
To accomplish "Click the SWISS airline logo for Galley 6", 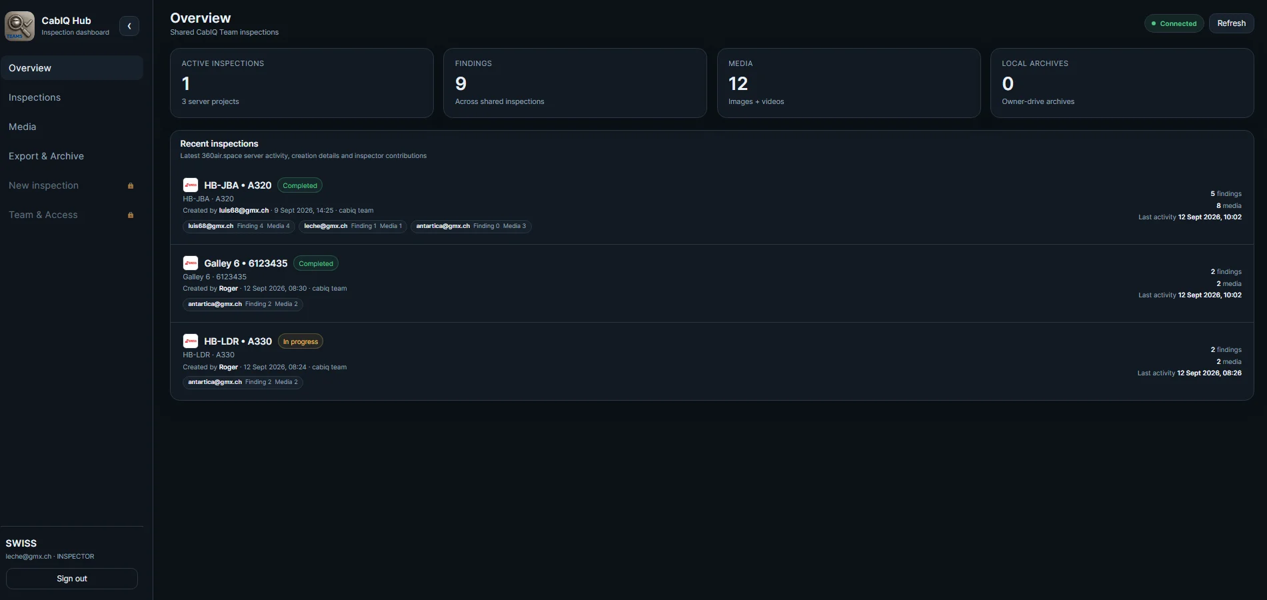I will point(191,263).
